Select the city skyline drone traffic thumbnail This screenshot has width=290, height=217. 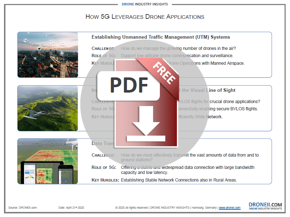[48, 55]
